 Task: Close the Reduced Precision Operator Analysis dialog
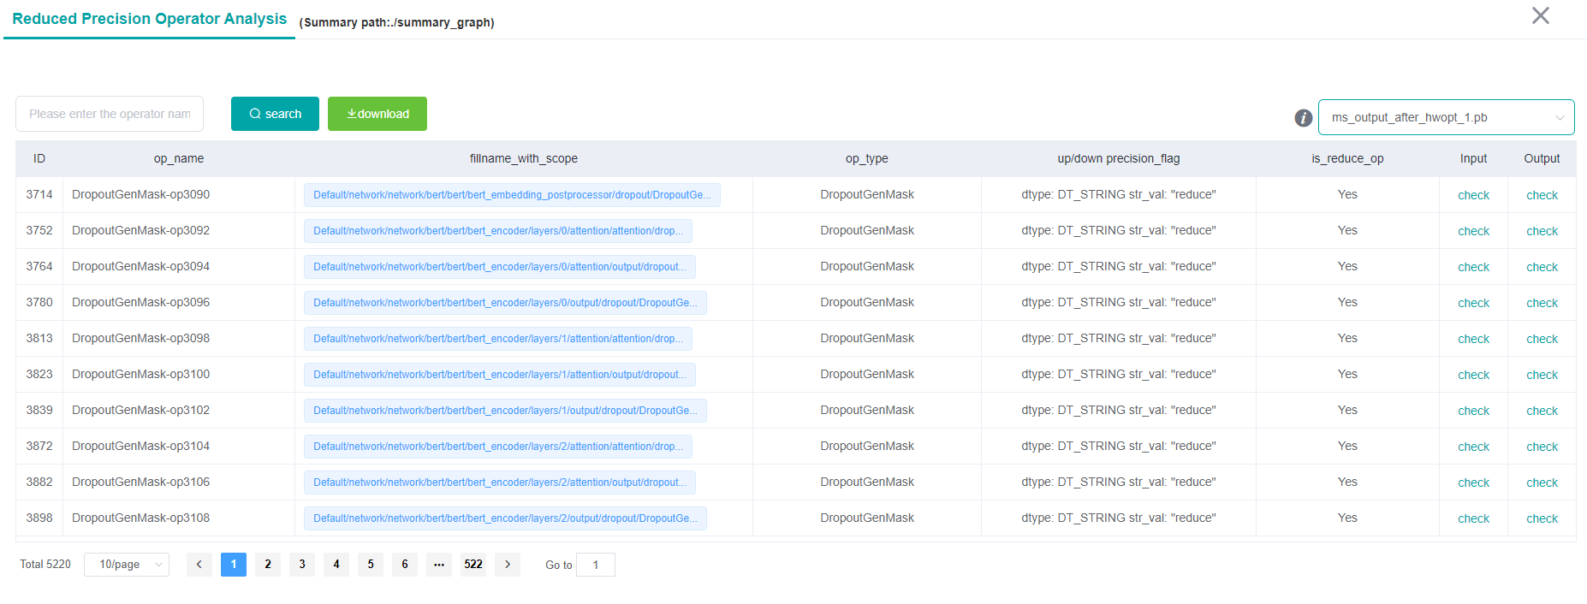pyautogui.click(x=1540, y=16)
